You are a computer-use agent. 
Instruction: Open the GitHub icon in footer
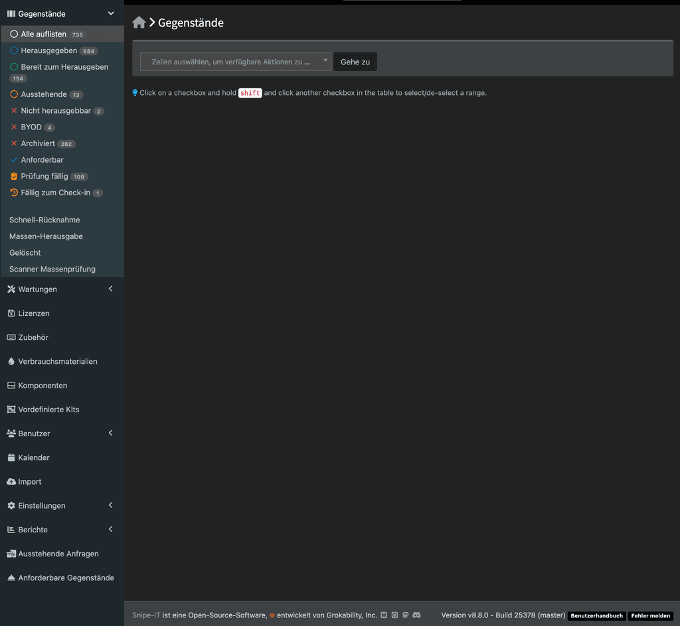[x=394, y=615]
